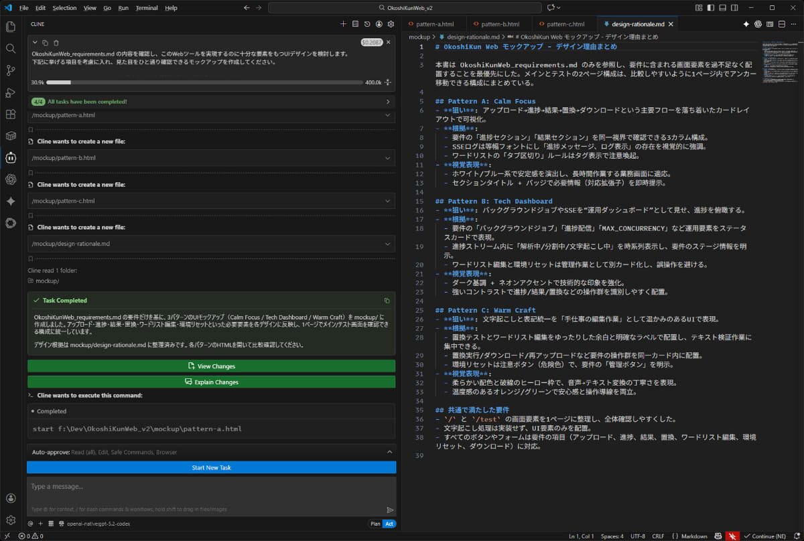Click the Explain Changes button

pyautogui.click(x=211, y=382)
